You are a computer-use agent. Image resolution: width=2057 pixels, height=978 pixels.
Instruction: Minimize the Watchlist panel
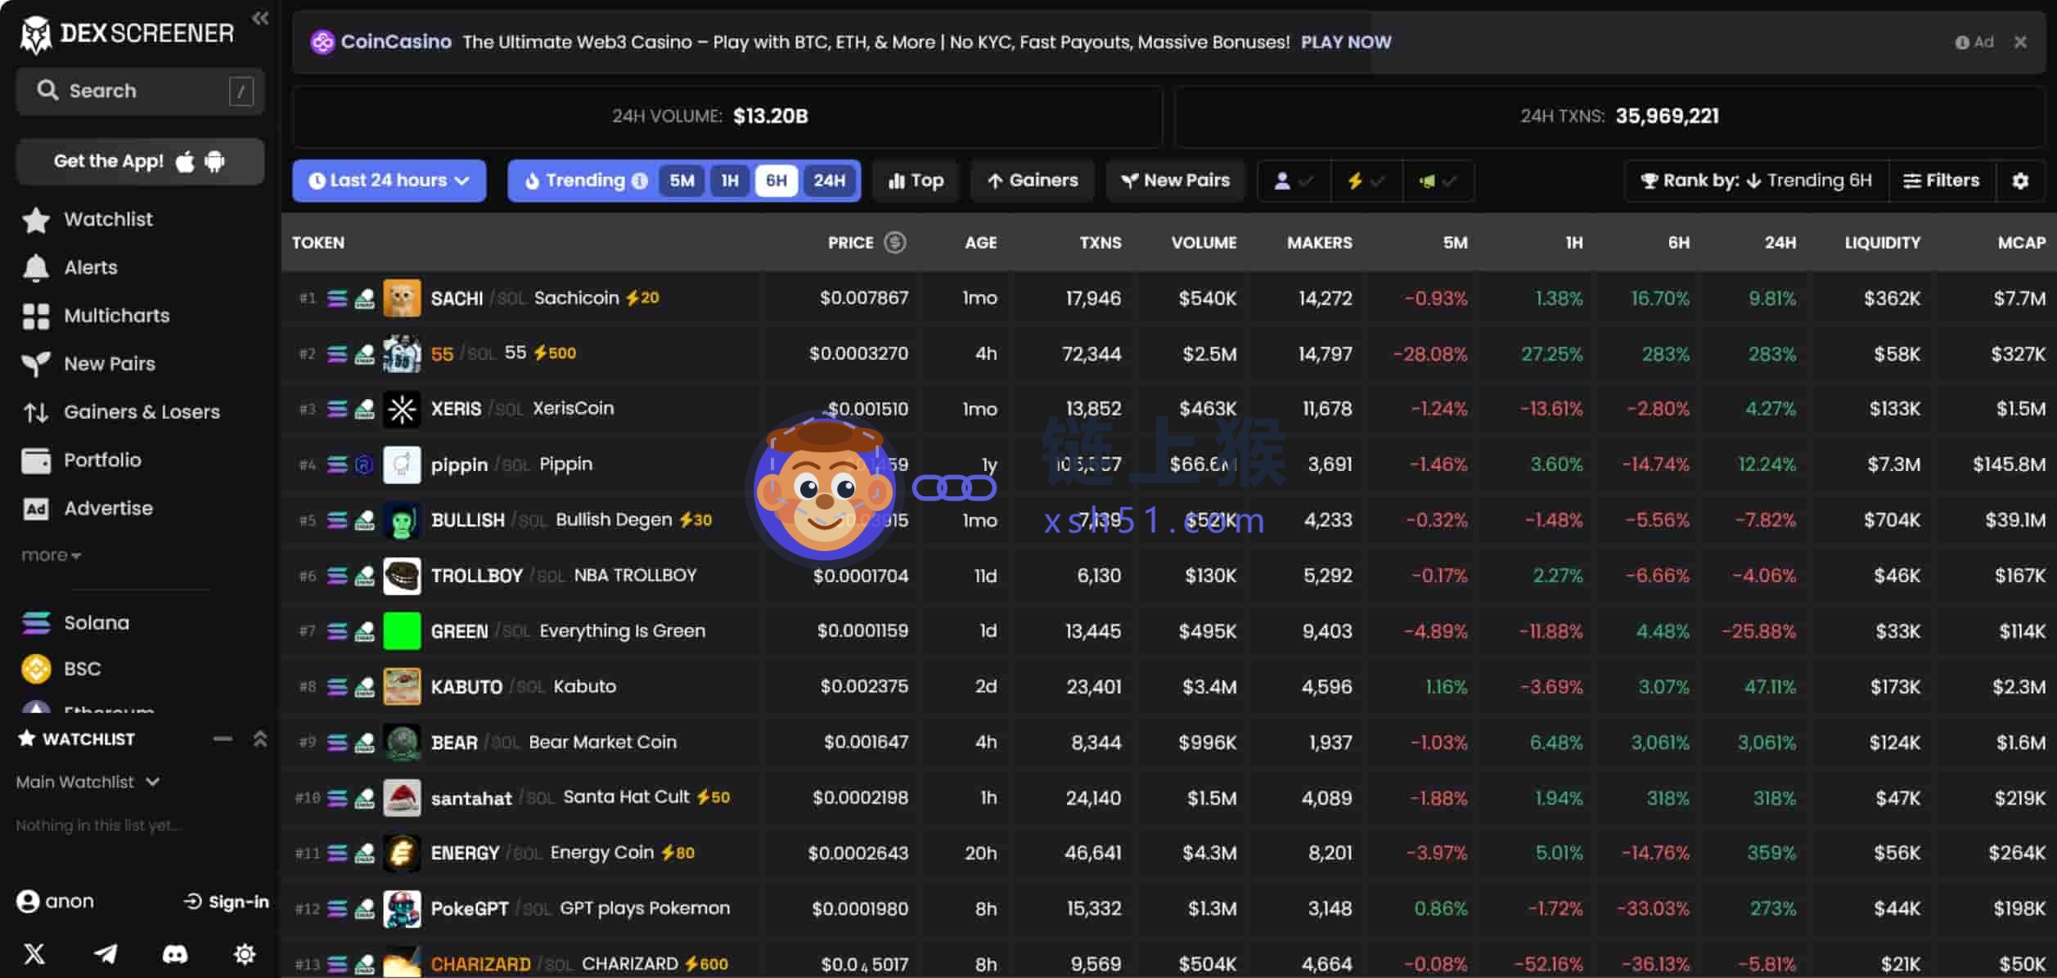click(223, 739)
